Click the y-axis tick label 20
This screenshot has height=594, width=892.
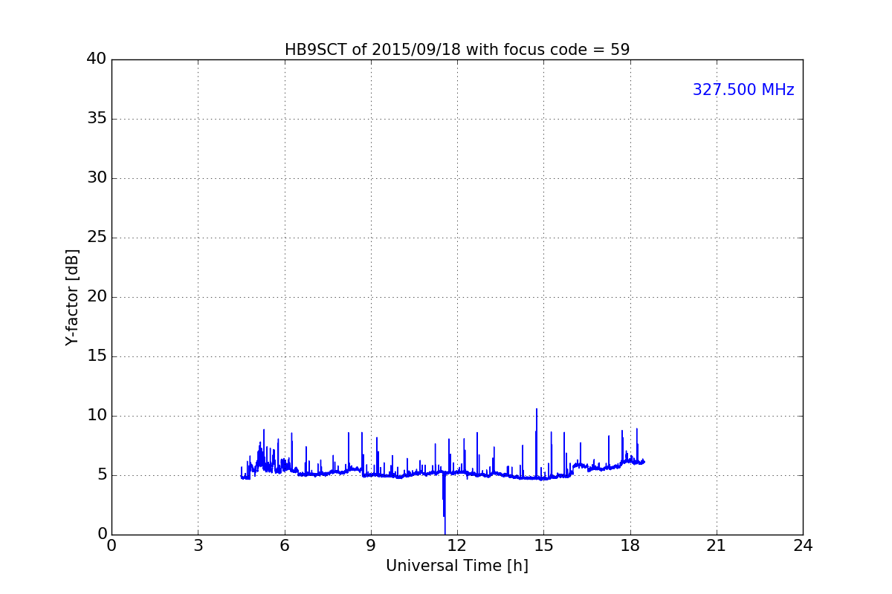tap(97, 296)
